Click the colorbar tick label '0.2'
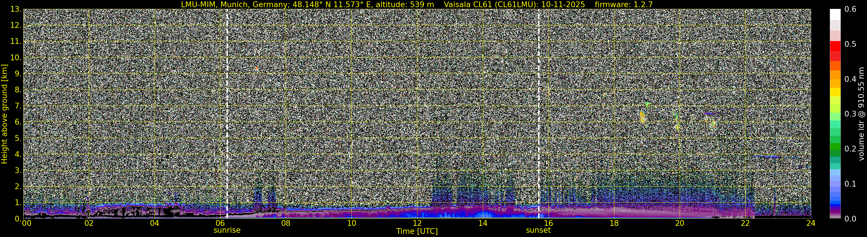The width and height of the screenshot is (867, 237). [851, 149]
